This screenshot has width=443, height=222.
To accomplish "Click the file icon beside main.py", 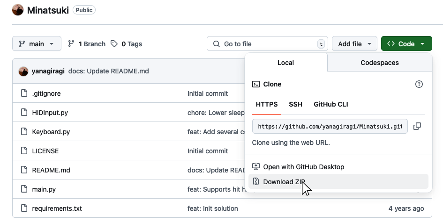I will tap(24, 189).
